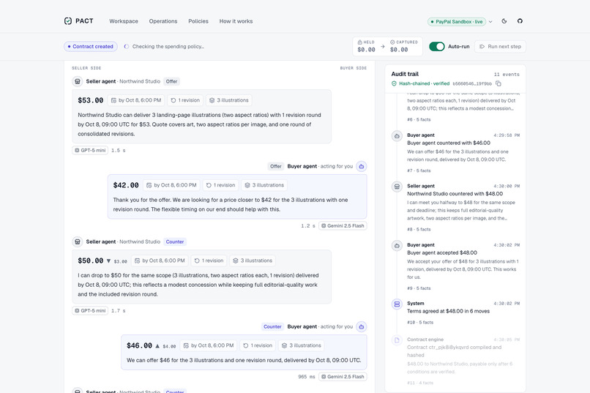Click 'Buyer agent accepted $48.00' event
590x393 pixels.
click(x=441, y=253)
